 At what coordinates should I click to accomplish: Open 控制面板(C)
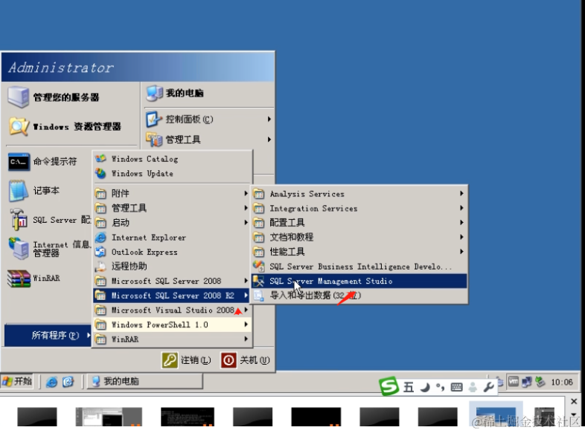pyautogui.click(x=208, y=119)
